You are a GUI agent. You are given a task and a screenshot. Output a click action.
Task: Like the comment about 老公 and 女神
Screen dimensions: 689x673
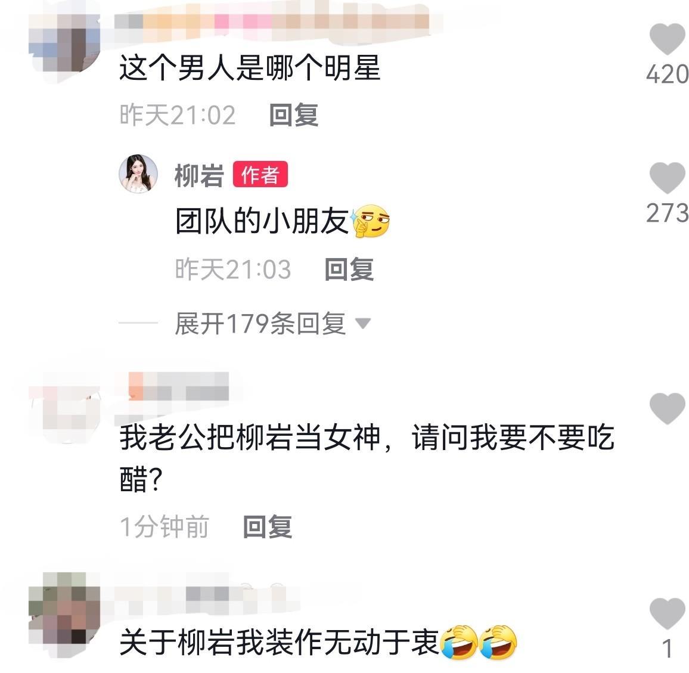[x=667, y=409]
